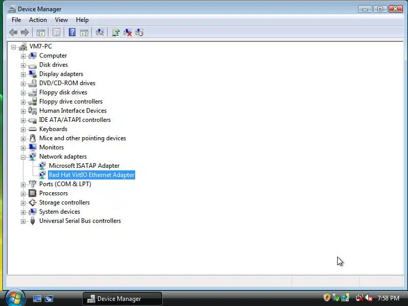408x306 pixels.
Task: Click the Keyboards category icon
Action: tap(33, 129)
